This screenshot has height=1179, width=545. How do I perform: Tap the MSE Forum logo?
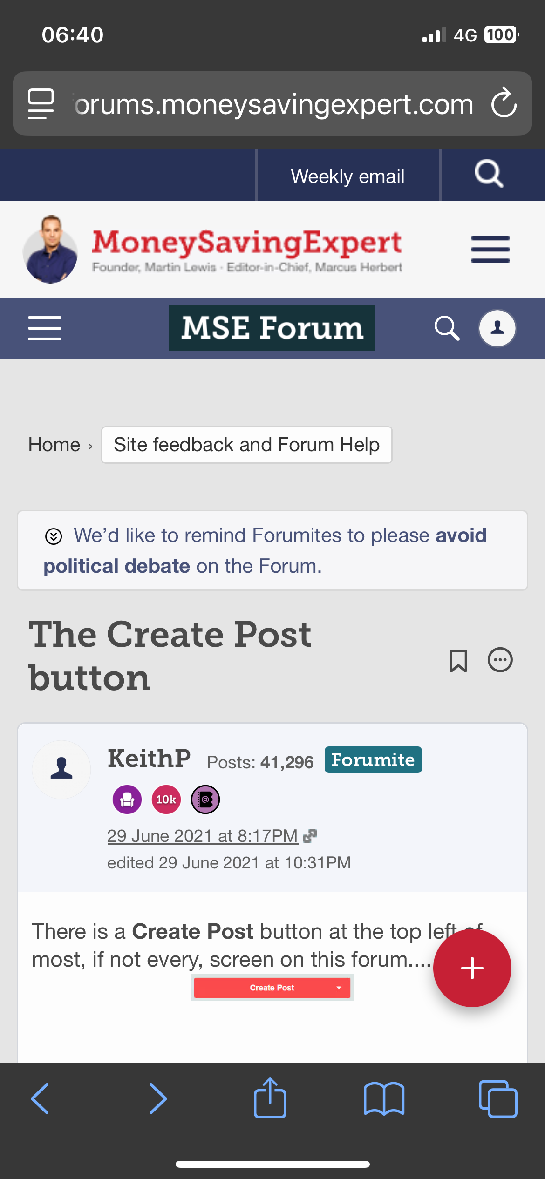[x=272, y=328]
